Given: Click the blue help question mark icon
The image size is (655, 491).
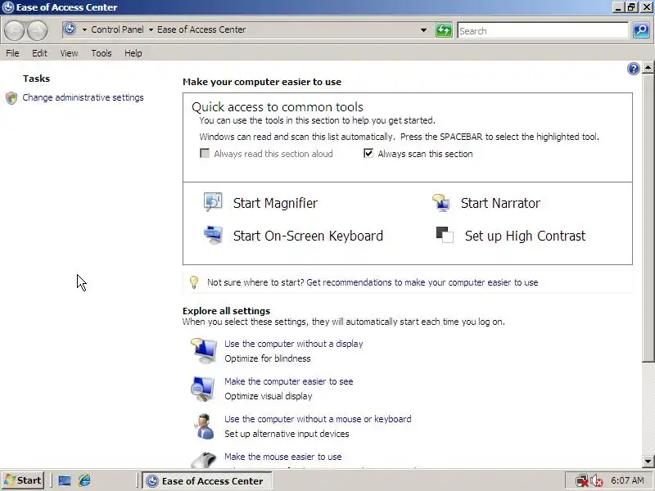Looking at the screenshot, I should point(633,69).
